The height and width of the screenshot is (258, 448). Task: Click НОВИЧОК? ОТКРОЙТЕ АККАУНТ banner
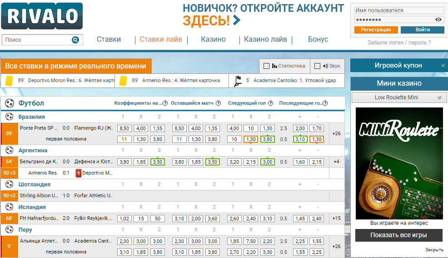[263, 8]
